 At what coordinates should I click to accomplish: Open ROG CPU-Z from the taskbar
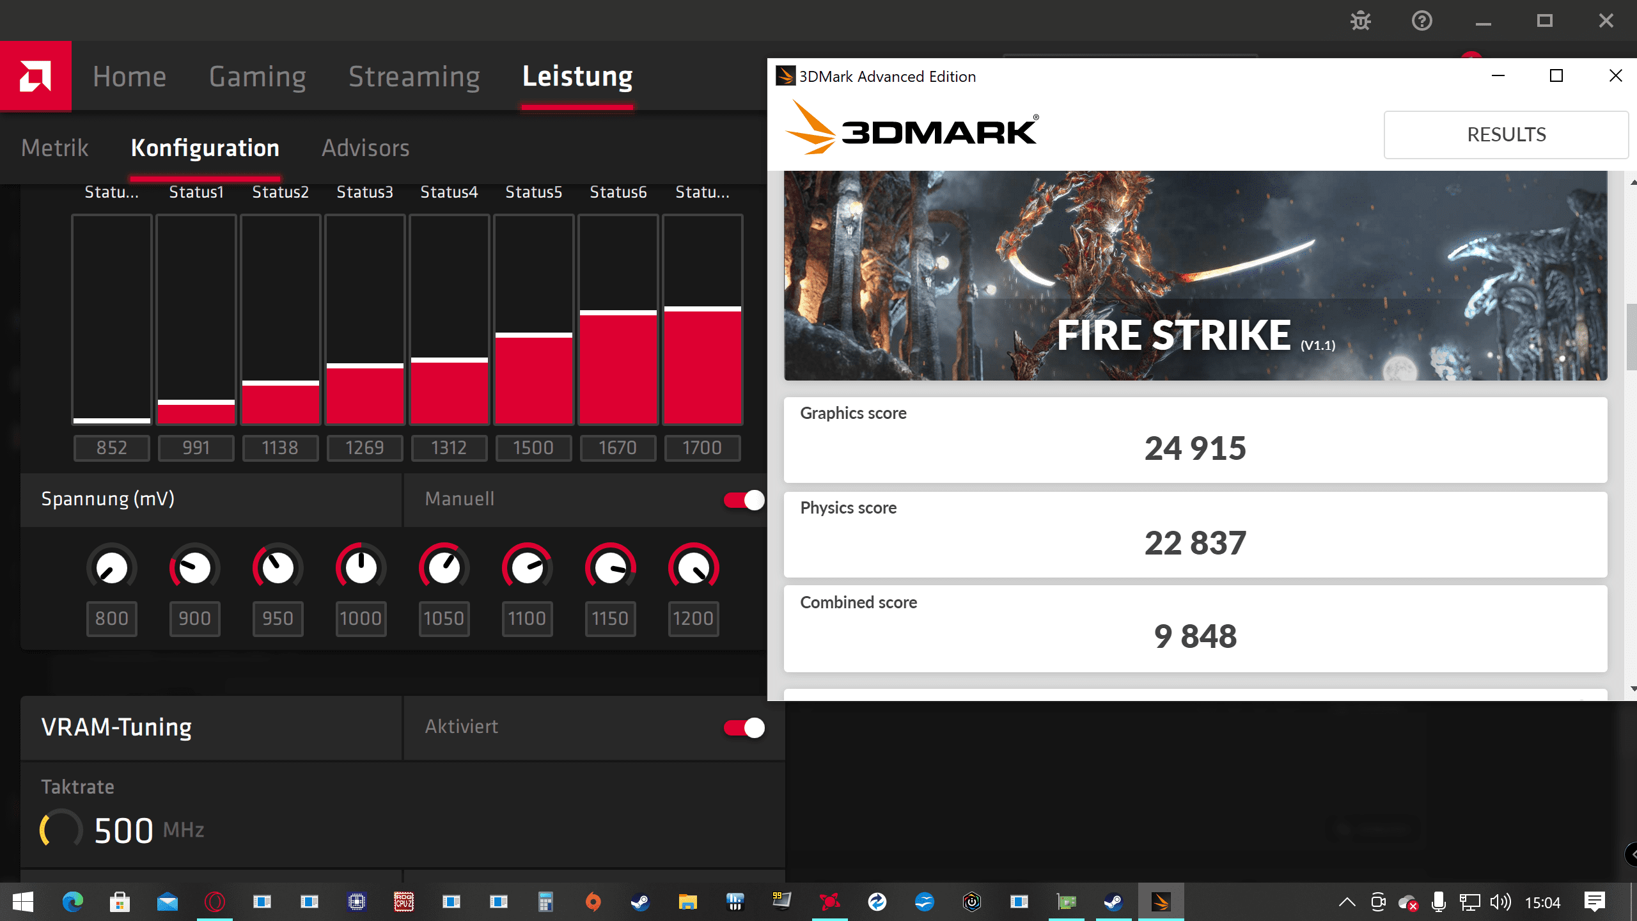coord(403,902)
